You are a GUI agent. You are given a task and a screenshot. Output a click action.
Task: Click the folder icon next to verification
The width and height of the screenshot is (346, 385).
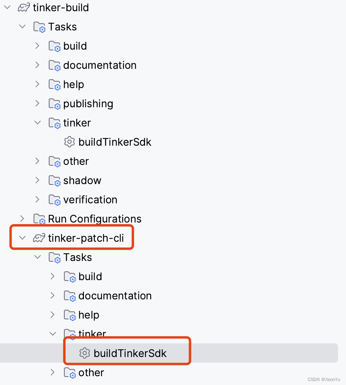pyautogui.click(x=55, y=199)
